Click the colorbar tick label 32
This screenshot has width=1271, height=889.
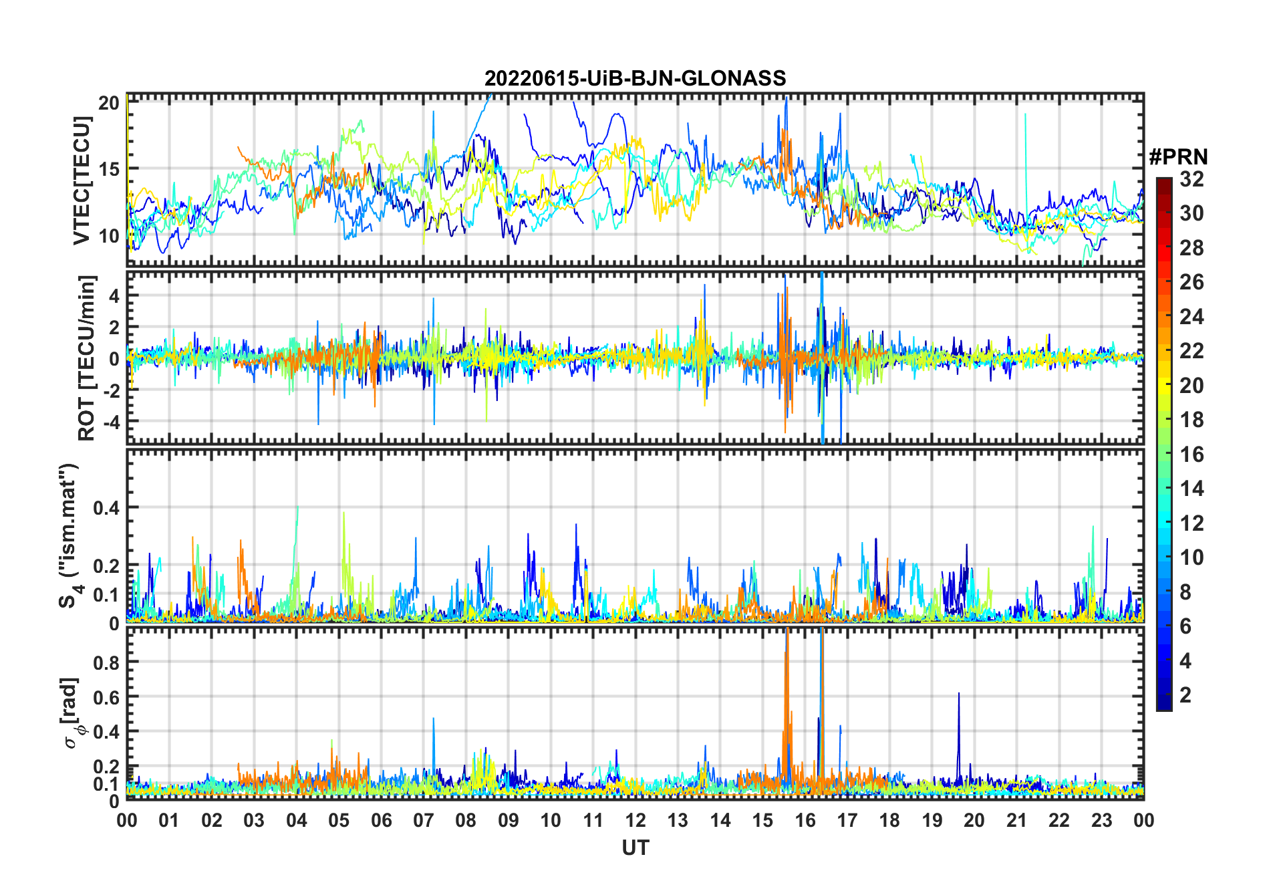pyautogui.click(x=1191, y=179)
